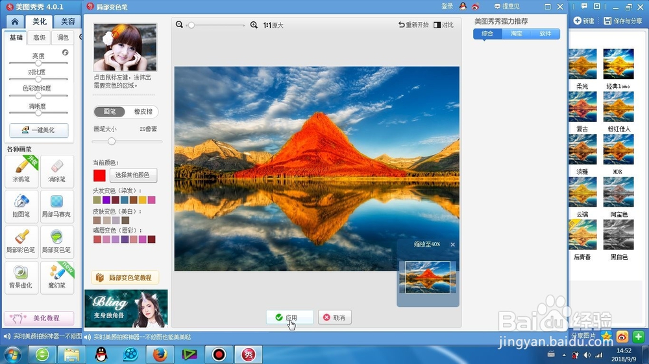Cancel with the 取消 button
Viewport: 649px width, 364px height.
pyautogui.click(x=335, y=317)
